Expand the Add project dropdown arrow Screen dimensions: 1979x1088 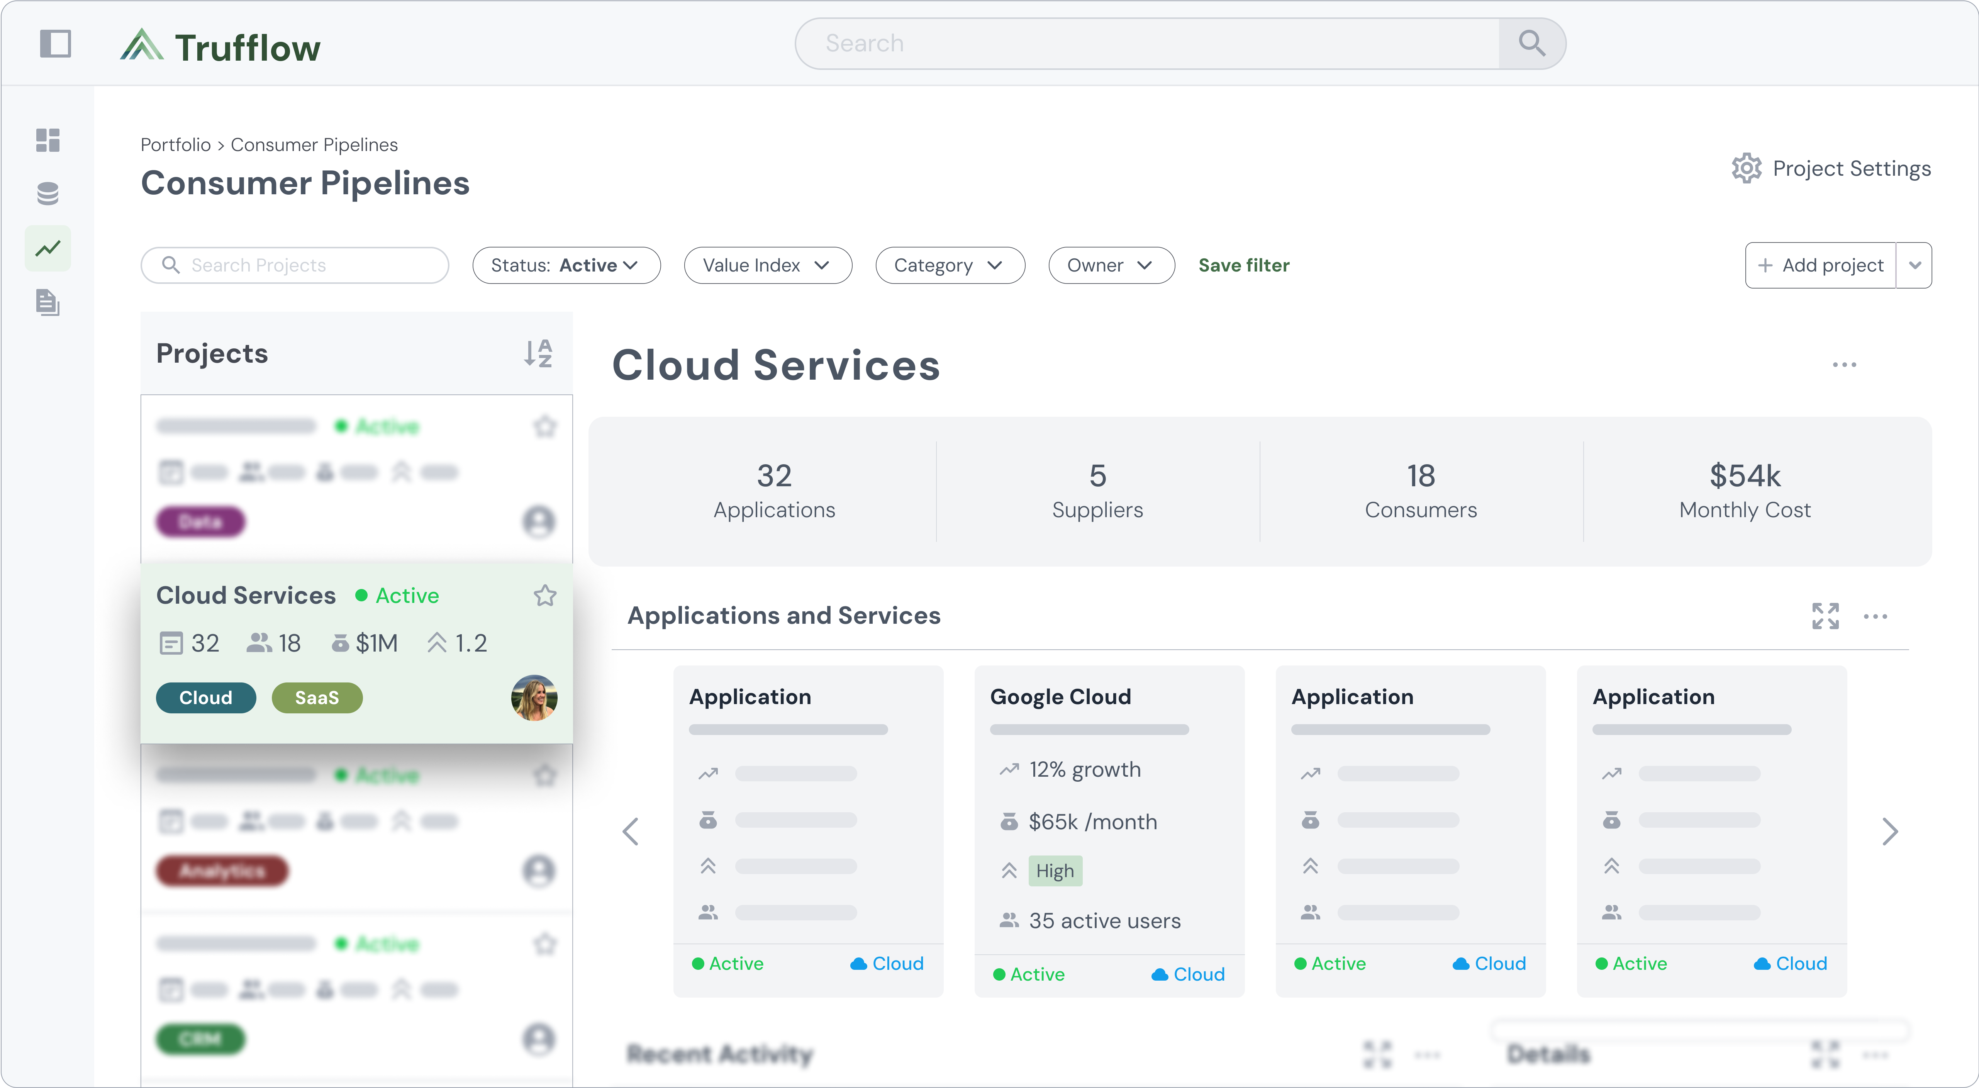(1915, 265)
